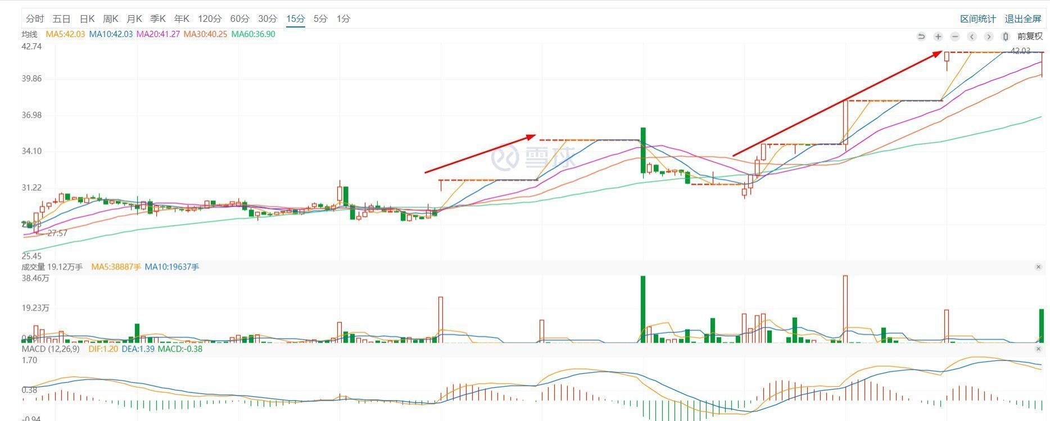
Task: Click the MA10:42.03 price legend
Action: click(x=111, y=34)
